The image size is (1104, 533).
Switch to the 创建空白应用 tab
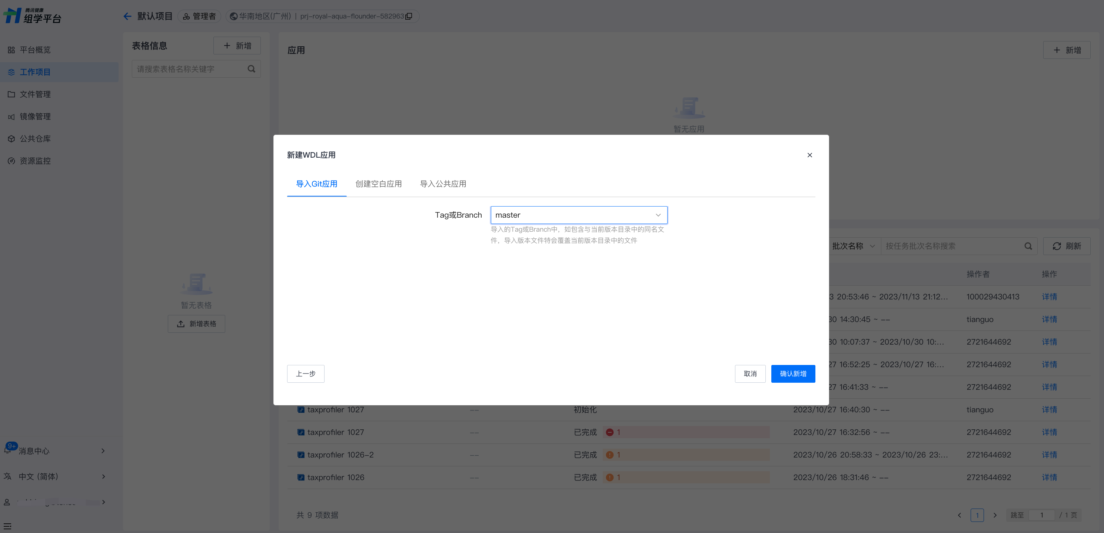pyautogui.click(x=378, y=184)
